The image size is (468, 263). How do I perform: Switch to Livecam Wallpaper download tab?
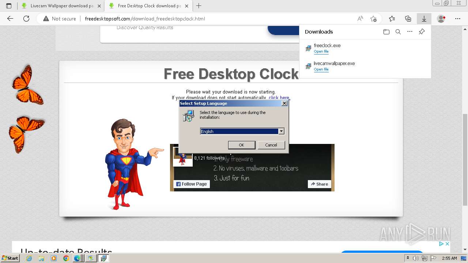[x=61, y=6]
